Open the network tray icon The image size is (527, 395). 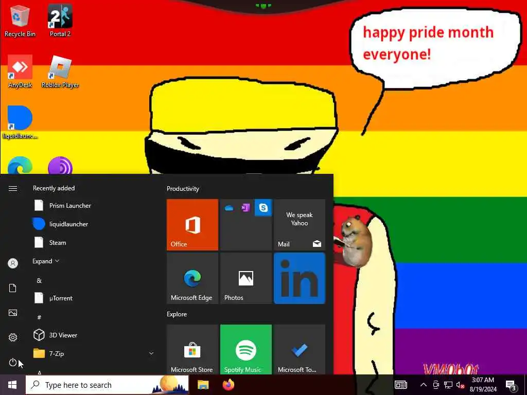pos(448,385)
